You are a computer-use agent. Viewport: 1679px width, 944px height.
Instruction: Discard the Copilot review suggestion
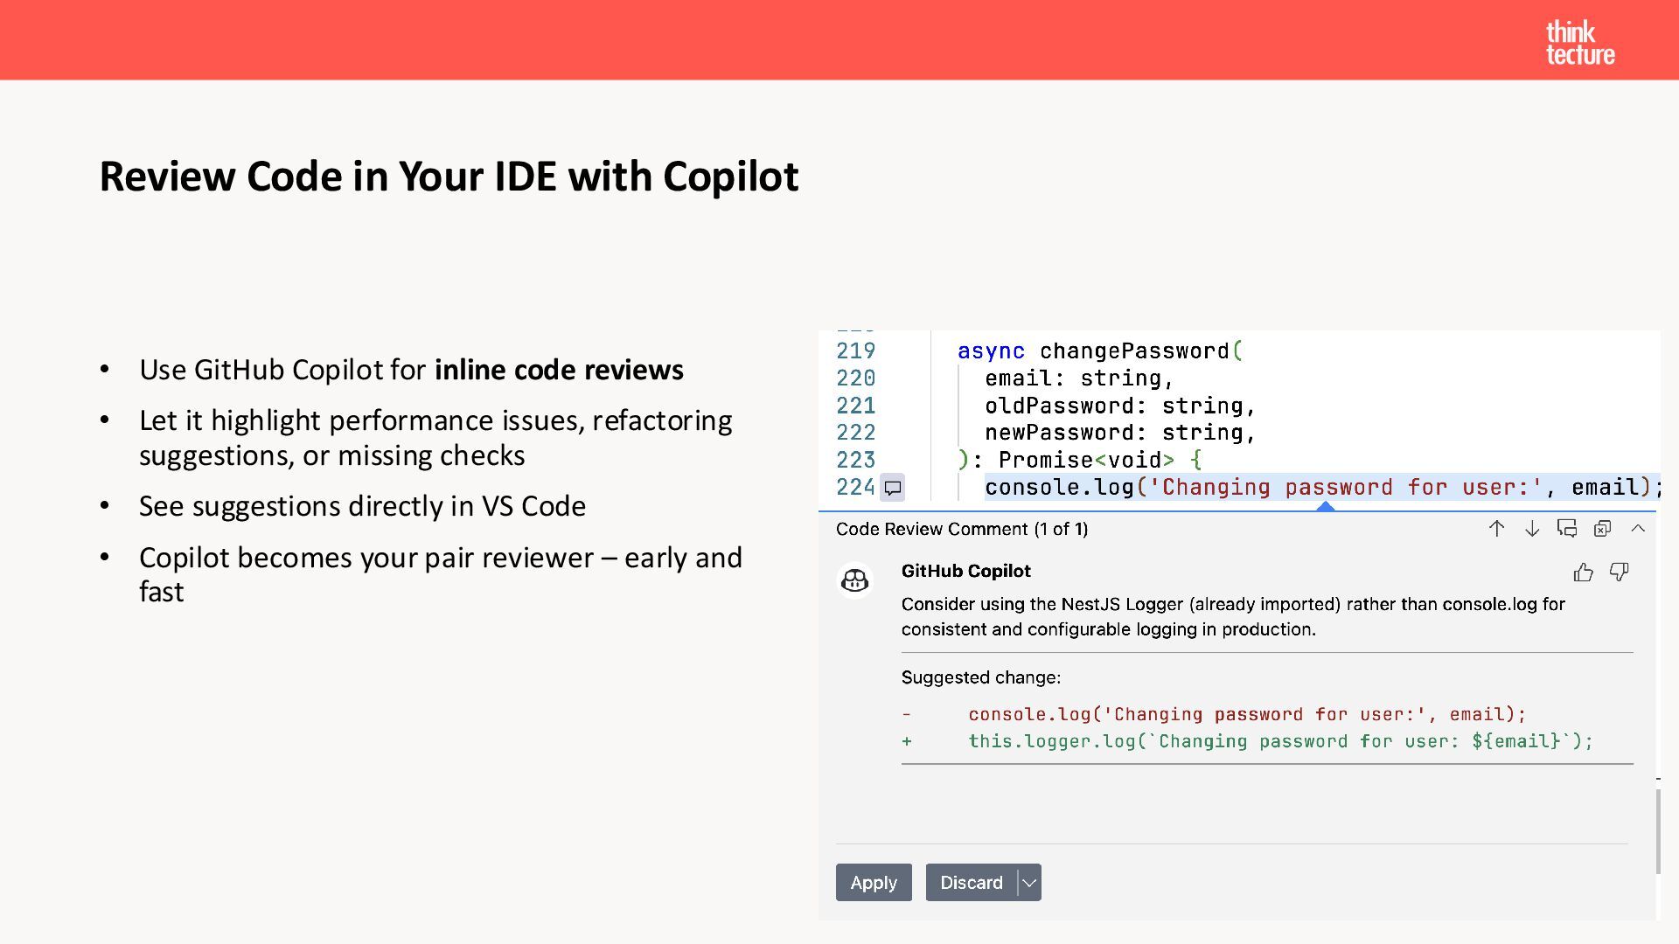(x=971, y=883)
